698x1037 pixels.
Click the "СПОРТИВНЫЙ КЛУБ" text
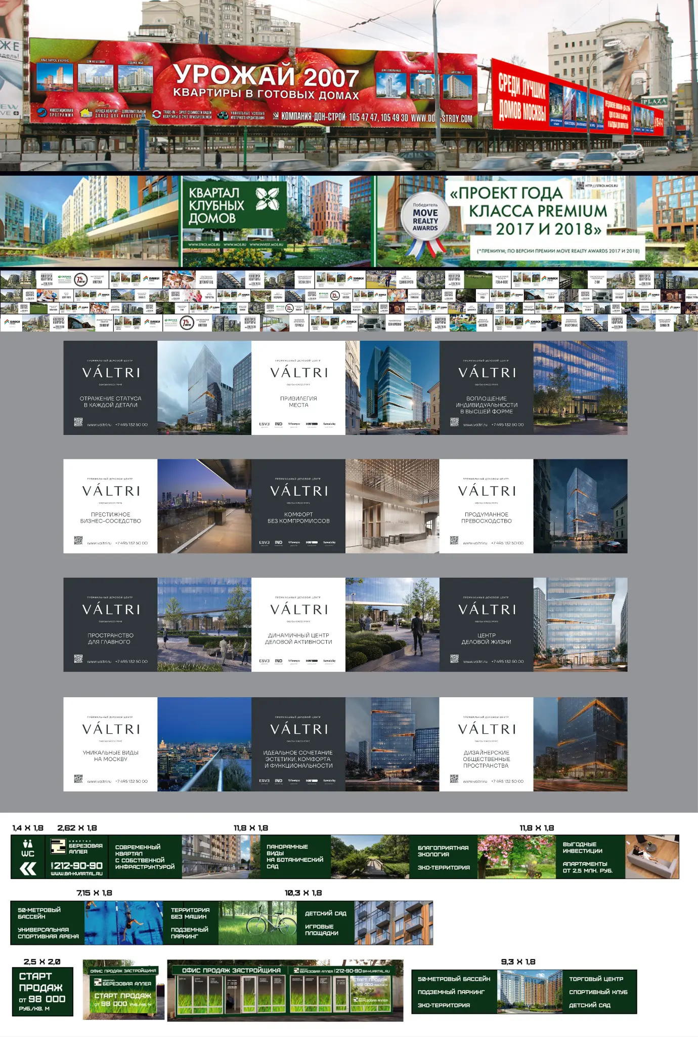(x=598, y=992)
